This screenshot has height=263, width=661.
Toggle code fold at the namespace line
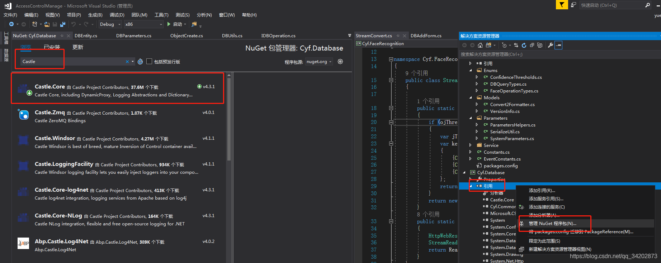click(x=391, y=59)
